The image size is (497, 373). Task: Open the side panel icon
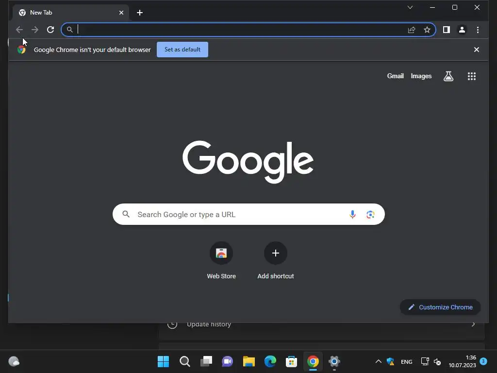(x=447, y=30)
